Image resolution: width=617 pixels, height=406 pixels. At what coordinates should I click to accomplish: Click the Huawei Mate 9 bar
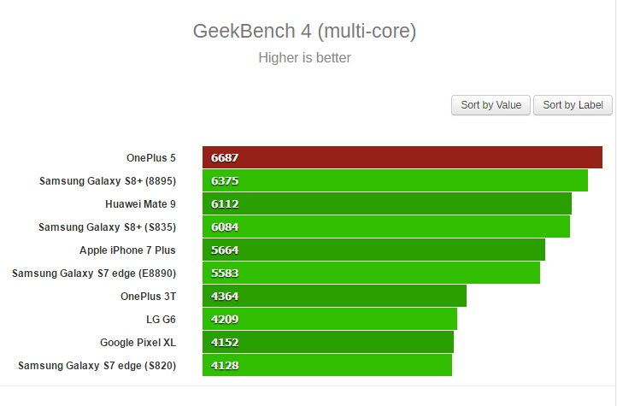pos(387,203)
